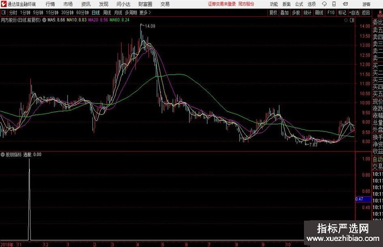This screenshot has height=247, width=383.
Task: Click the R indicator icon top right
Action: coord(380,13)
